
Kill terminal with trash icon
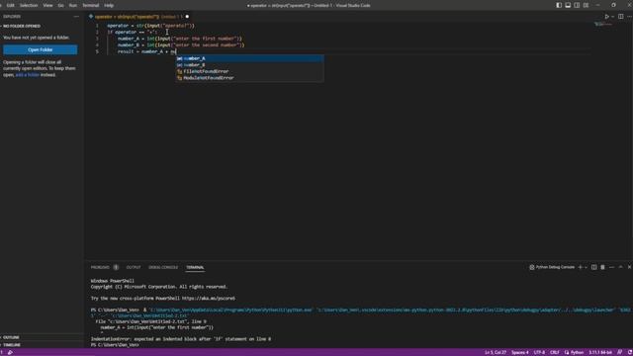click(602, 267)
